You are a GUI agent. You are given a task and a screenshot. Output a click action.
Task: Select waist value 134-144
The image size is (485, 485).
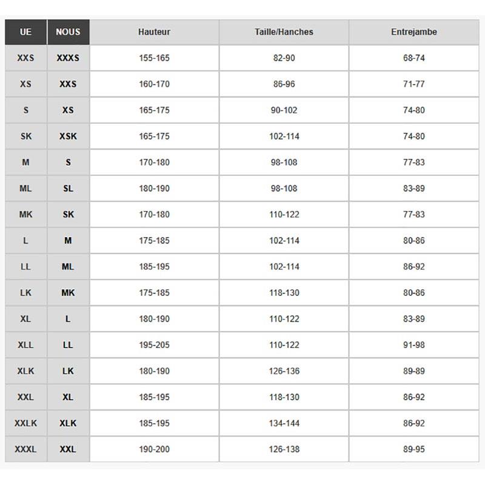pyautogui.click(x=284, y=423)
